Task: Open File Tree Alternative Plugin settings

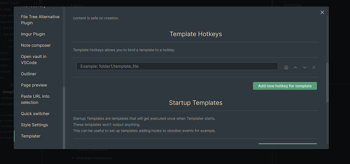Action: tap(40, 20)
